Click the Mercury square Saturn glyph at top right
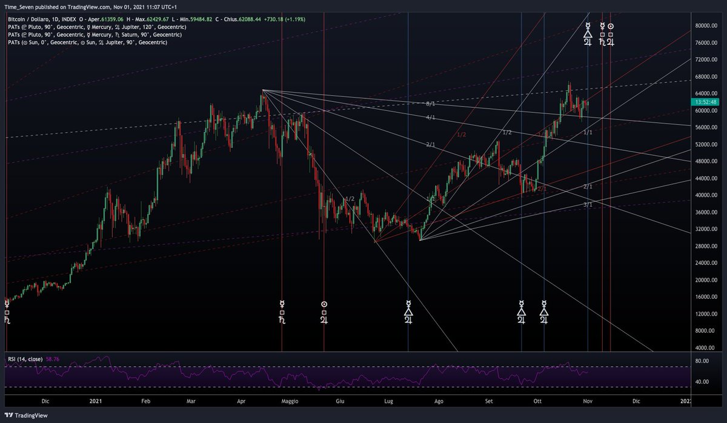 [x=602, y=35]
